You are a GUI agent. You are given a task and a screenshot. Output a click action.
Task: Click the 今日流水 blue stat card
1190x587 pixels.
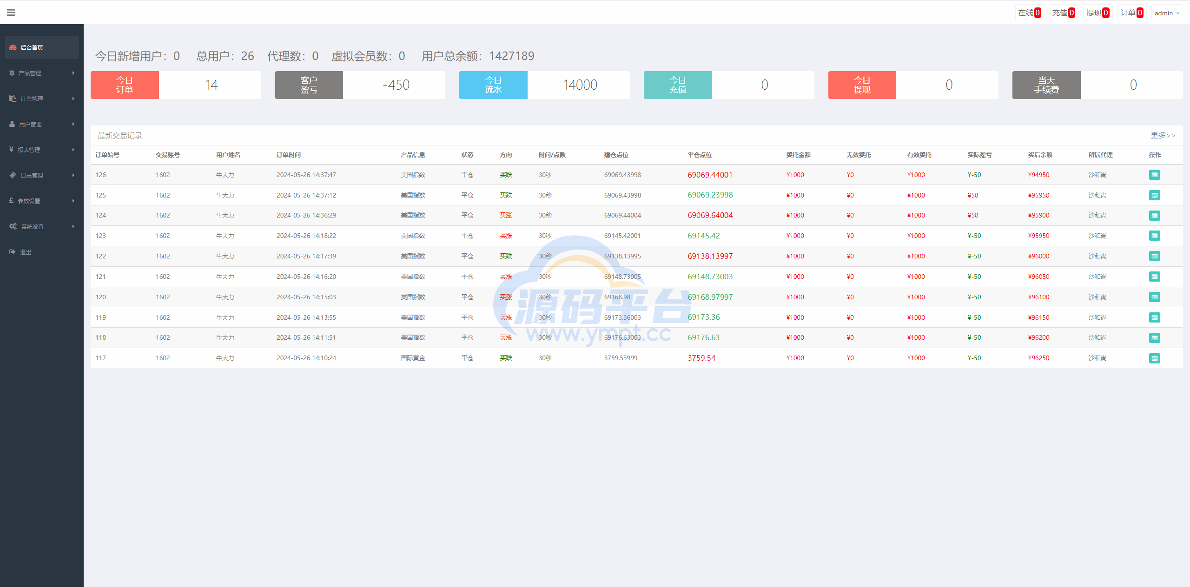coord(493,85)
